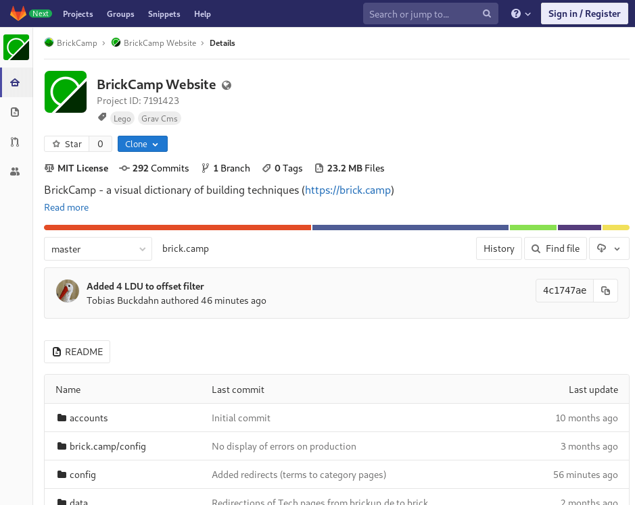Image resolution: width=635 pixels, height=505 pixels.
Task: Open the master branch selector
Action: 98,249
